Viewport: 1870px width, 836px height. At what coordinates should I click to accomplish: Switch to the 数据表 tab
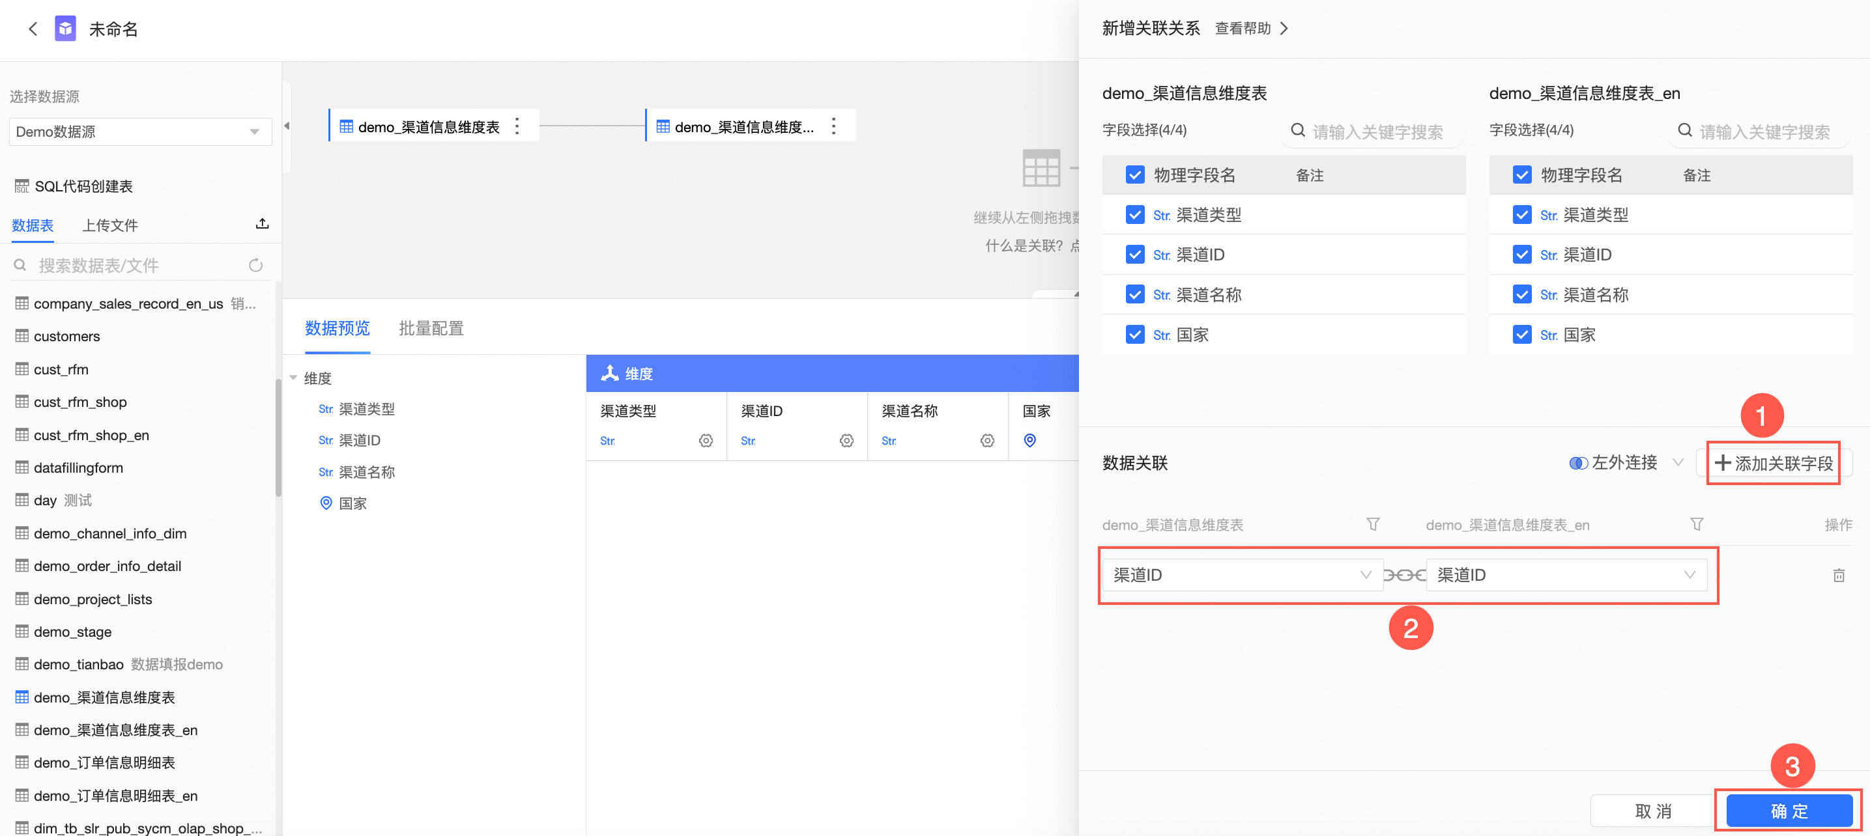point(33,226)
